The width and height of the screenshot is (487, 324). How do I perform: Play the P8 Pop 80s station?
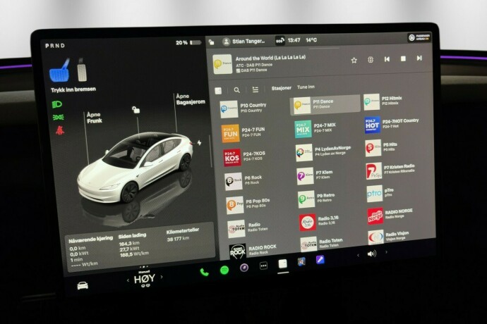[248, 204]
